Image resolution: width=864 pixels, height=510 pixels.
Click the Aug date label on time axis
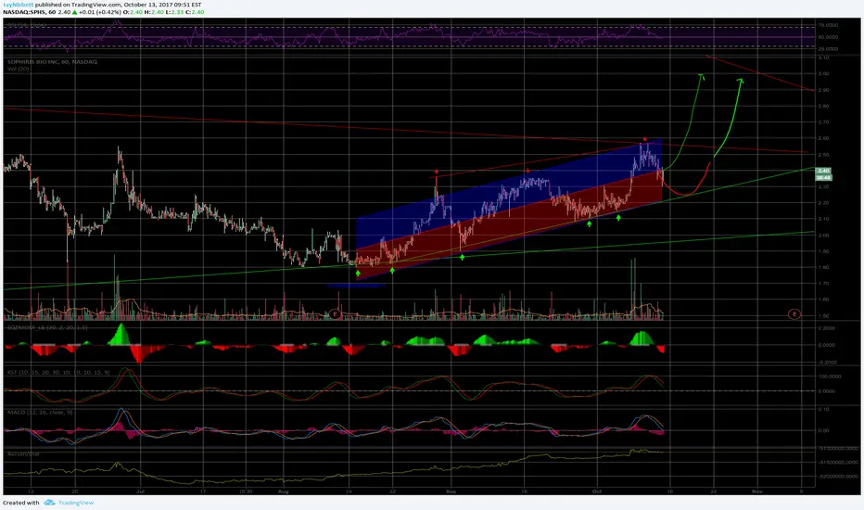click(x=284, y=491)
